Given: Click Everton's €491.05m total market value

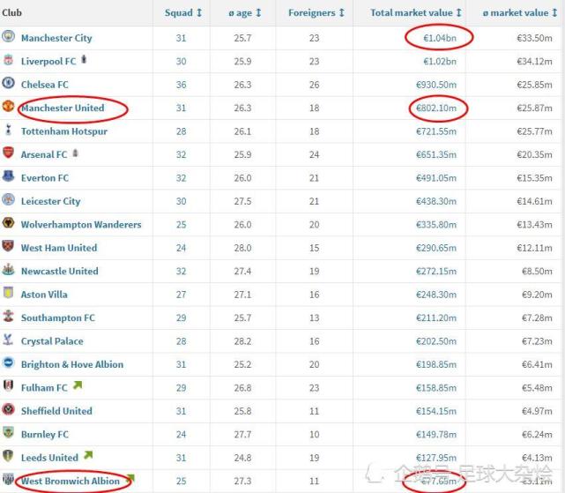Looking at the screenshot, I should point(436,178).
